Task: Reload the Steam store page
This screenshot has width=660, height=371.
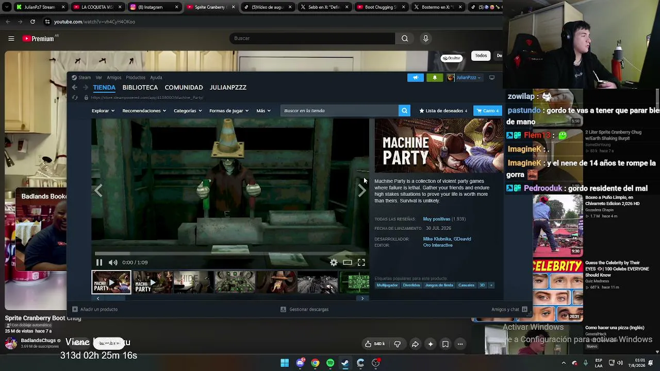Action: click(75, 97)
